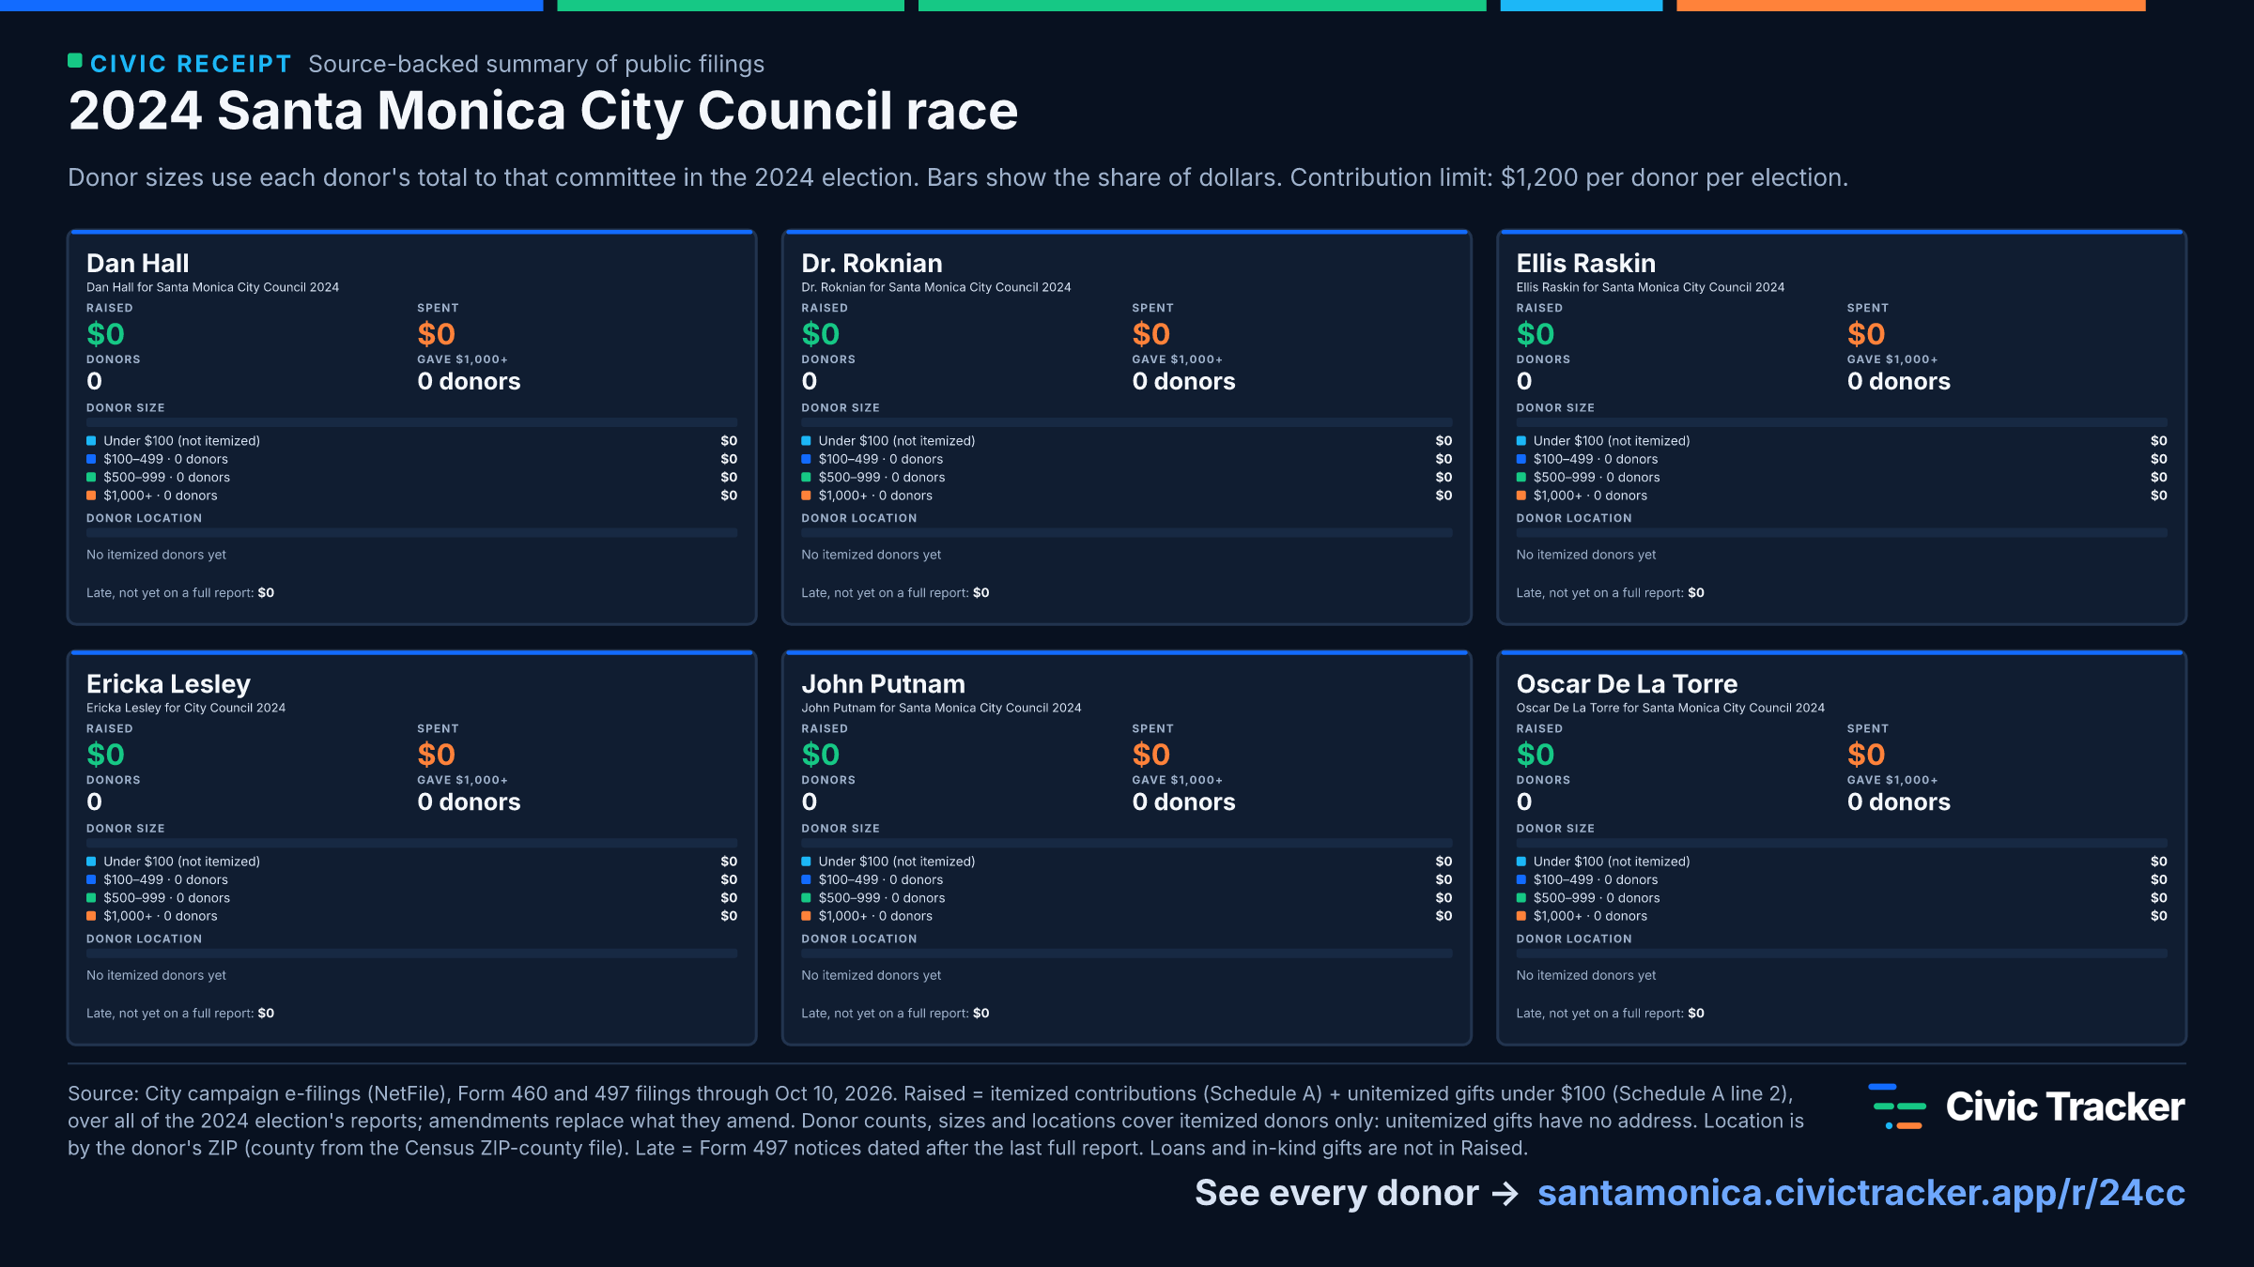Click Oscar De La Torre's $1,000+ swatch
The height and width of the screenshot is (1267, 2254).
(x=1521, y=916)
